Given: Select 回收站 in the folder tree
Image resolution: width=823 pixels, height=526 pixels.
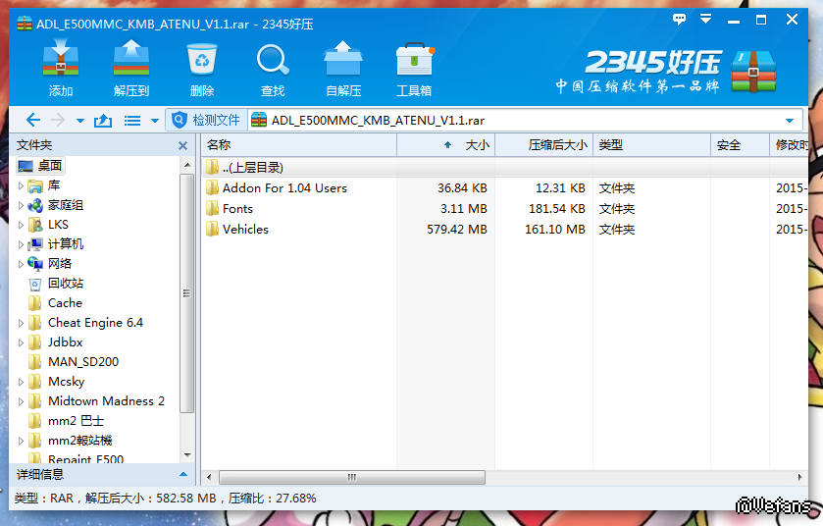Looking at the screenshot, I should tap(56, 284).
